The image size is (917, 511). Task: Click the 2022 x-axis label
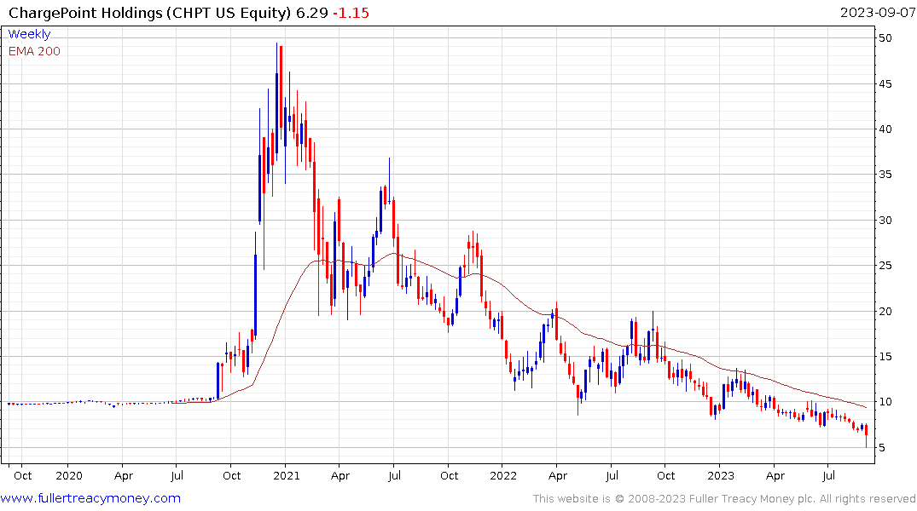point(503,475)
